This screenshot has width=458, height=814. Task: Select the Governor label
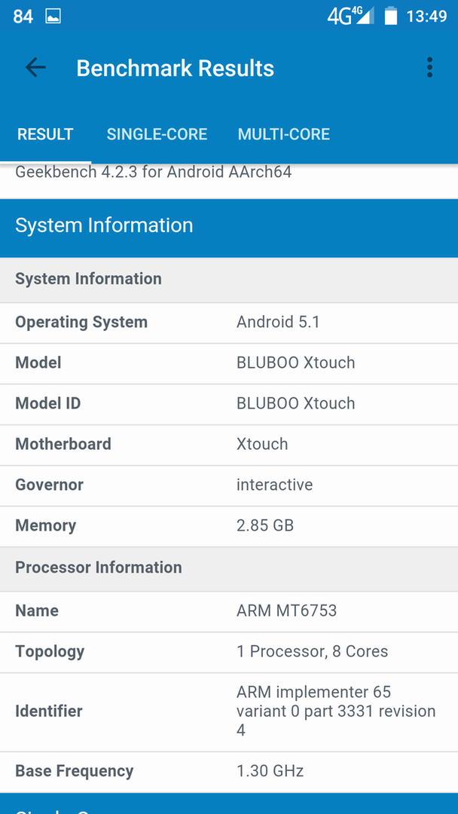coord(49,485)
